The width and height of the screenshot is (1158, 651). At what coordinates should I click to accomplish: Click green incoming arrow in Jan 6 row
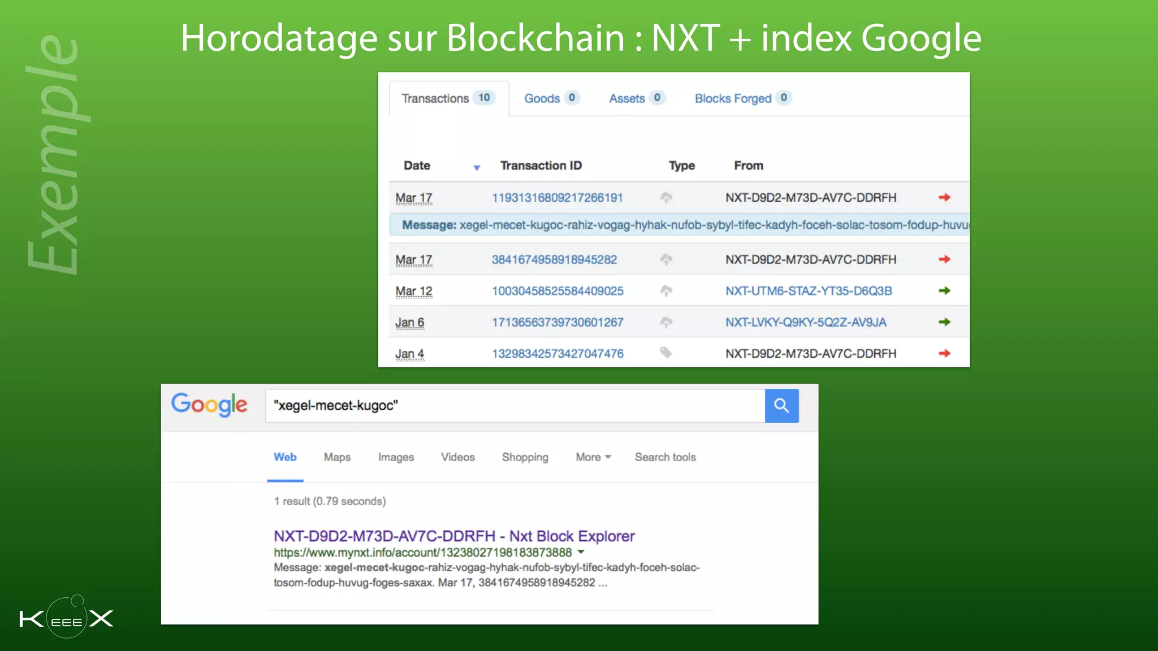click(x=944, y=322)
